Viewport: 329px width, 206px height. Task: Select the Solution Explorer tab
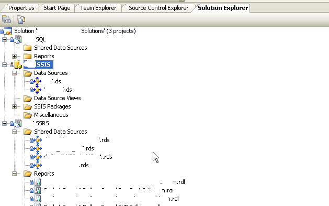(x=223, y=8)
